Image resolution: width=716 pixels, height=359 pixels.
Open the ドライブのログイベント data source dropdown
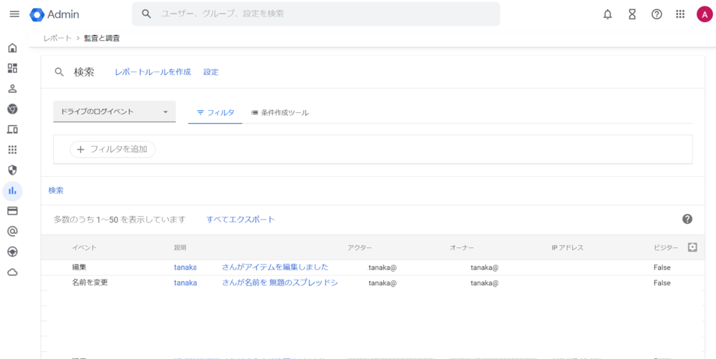(115, 112)
